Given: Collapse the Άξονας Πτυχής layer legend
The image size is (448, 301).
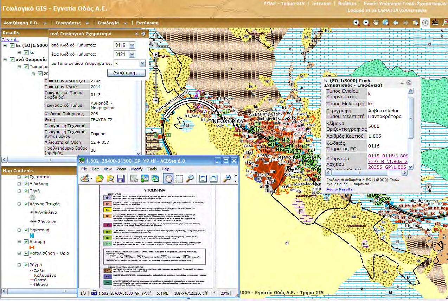Looking at the screenshot, I should click(19, 204).
